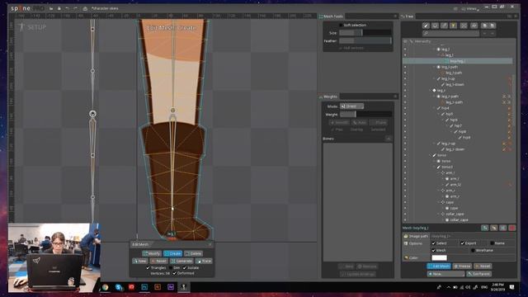Open the Views dropdown in the title bar
528x297 pixels.
tap(471, 9)
